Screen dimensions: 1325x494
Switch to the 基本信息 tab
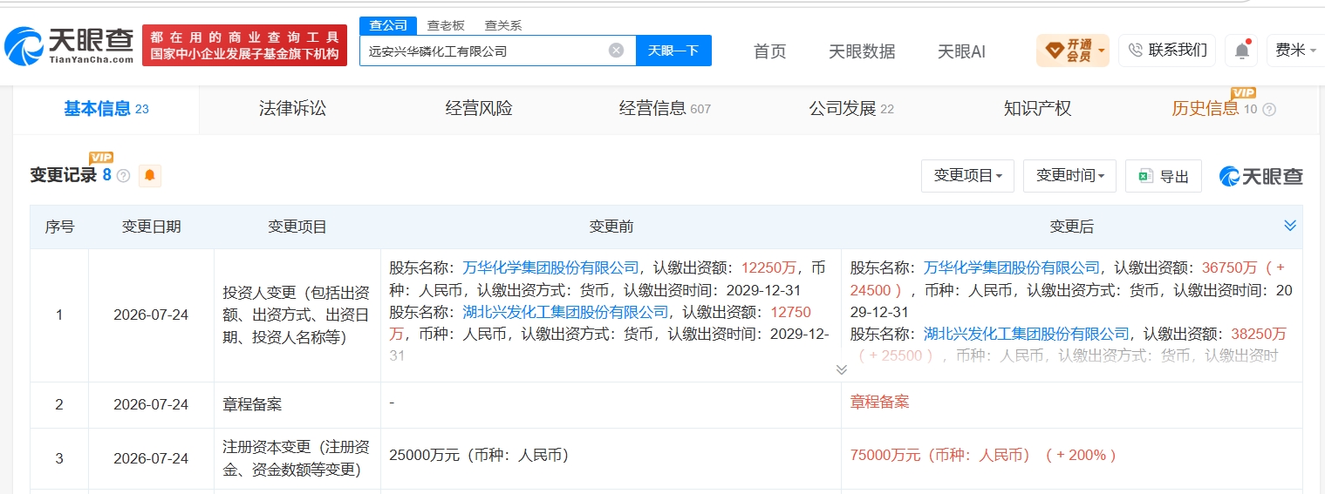[106, 109]
